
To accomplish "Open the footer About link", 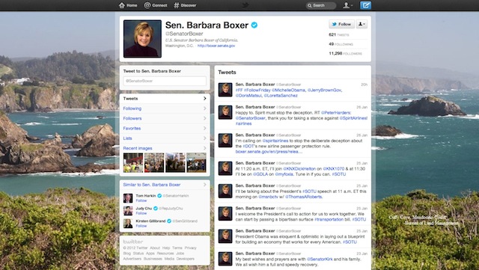I will [155, 248].
